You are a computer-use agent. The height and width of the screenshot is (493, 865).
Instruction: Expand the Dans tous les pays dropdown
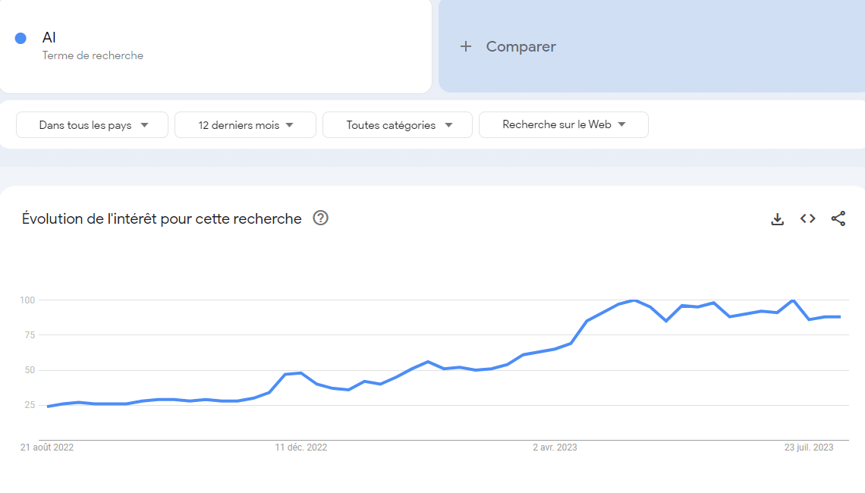pyautogui.click(x=92, y=125)
